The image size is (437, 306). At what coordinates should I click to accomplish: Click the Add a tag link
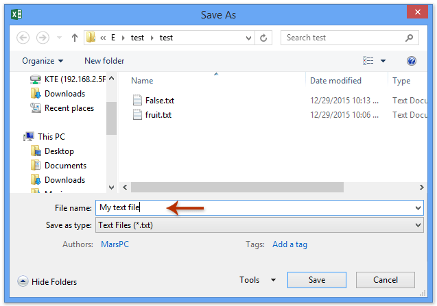tap(290, 244)
